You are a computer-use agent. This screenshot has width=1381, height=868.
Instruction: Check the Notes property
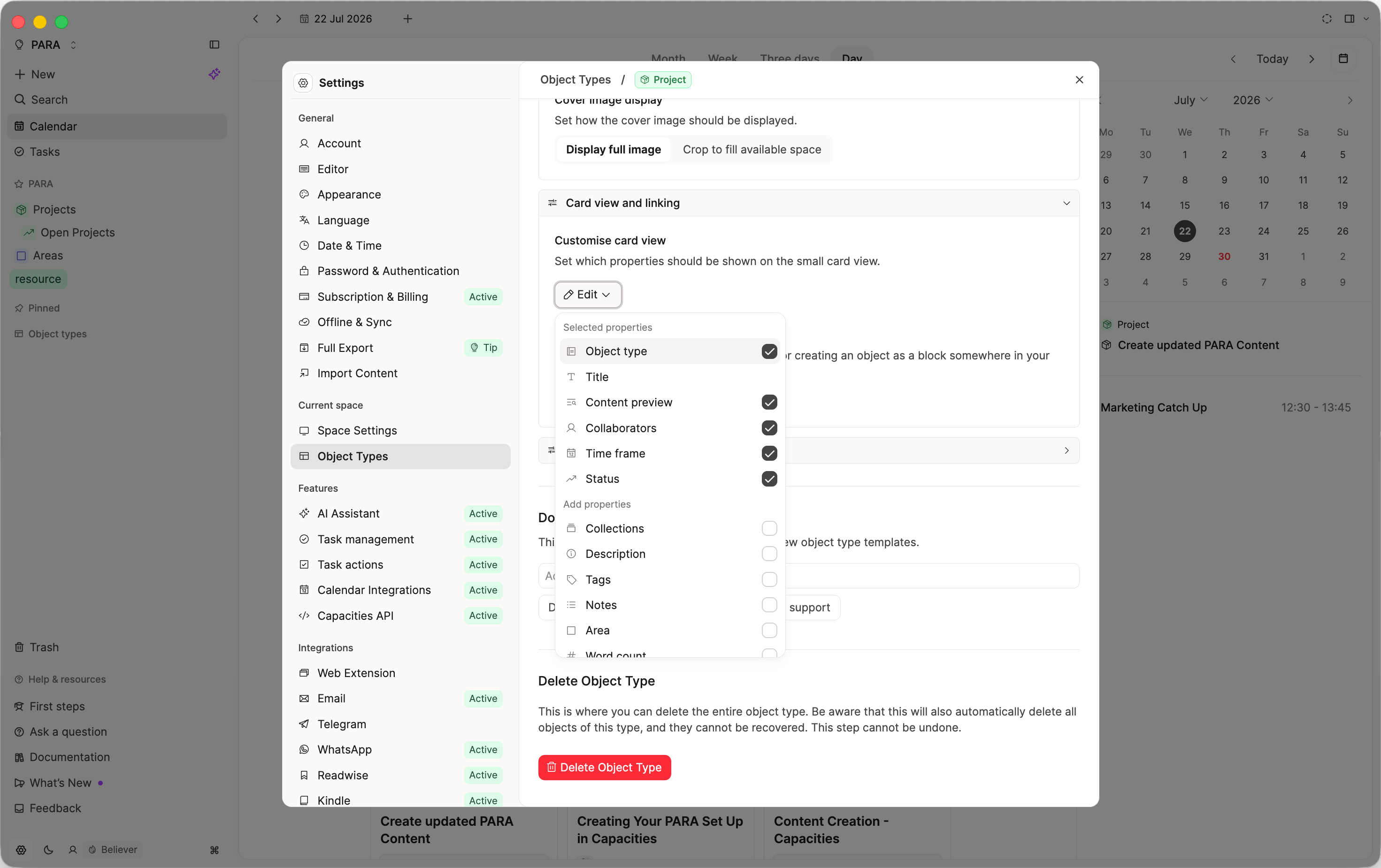pyautogui.click(x=769, y=604)
